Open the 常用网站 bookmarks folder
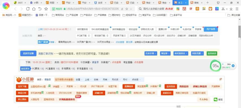 coord(58,15)
